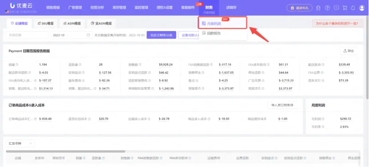Click help icon next to 促销返点 in Payment panel
369x167 pixels.
[83, 72]
